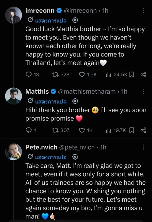152x222 pixels.
Task: Share Matthis's reply tweet
Action: tap(144, 130)
